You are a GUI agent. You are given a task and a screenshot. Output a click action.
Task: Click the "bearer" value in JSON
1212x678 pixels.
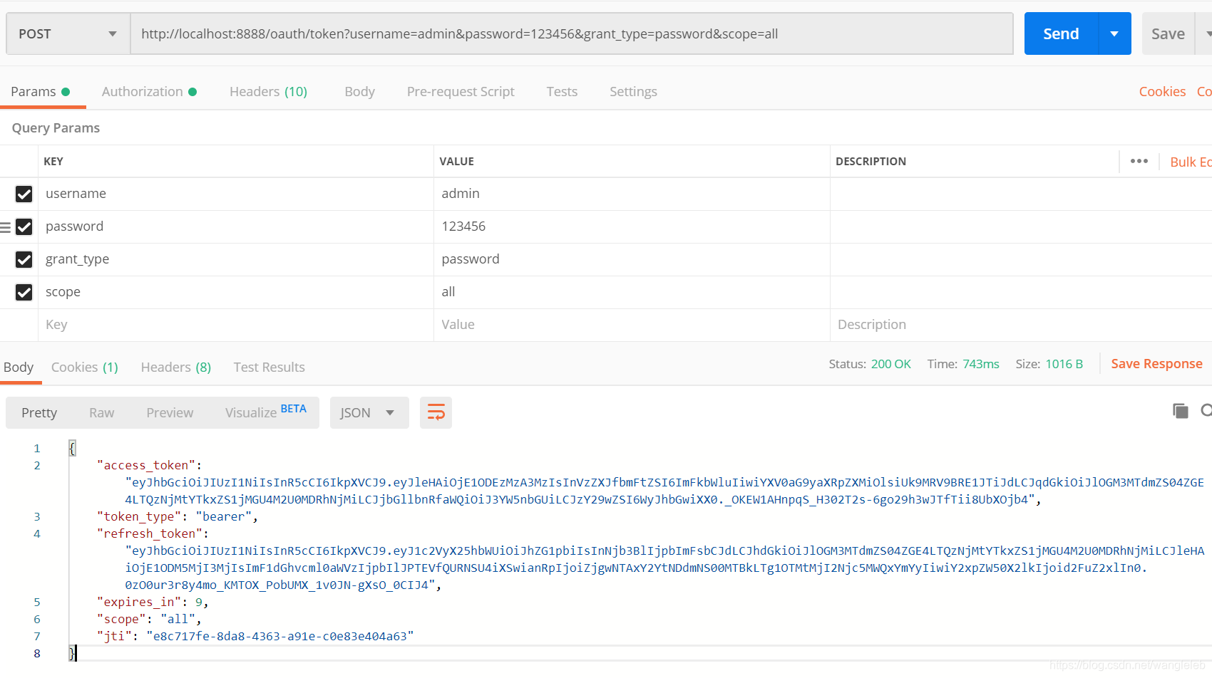click(x=224, y=516)
